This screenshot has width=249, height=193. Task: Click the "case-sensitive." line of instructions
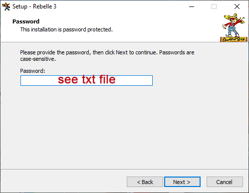[x=38, y=59]
